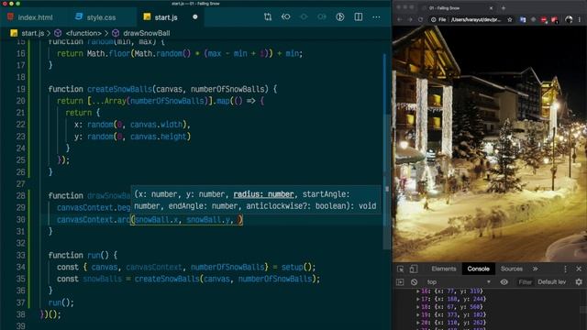The image size is (587, 330).
Task: Reload the browser page
Action: (420, 19)
